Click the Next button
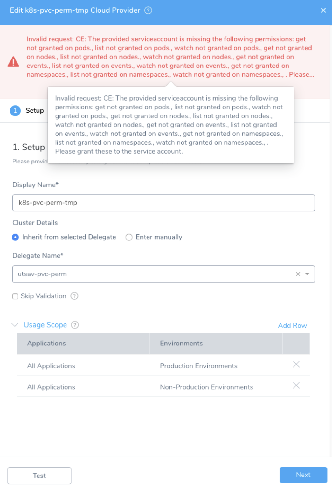Screen dimensions: 332x486 pos(303,475)
